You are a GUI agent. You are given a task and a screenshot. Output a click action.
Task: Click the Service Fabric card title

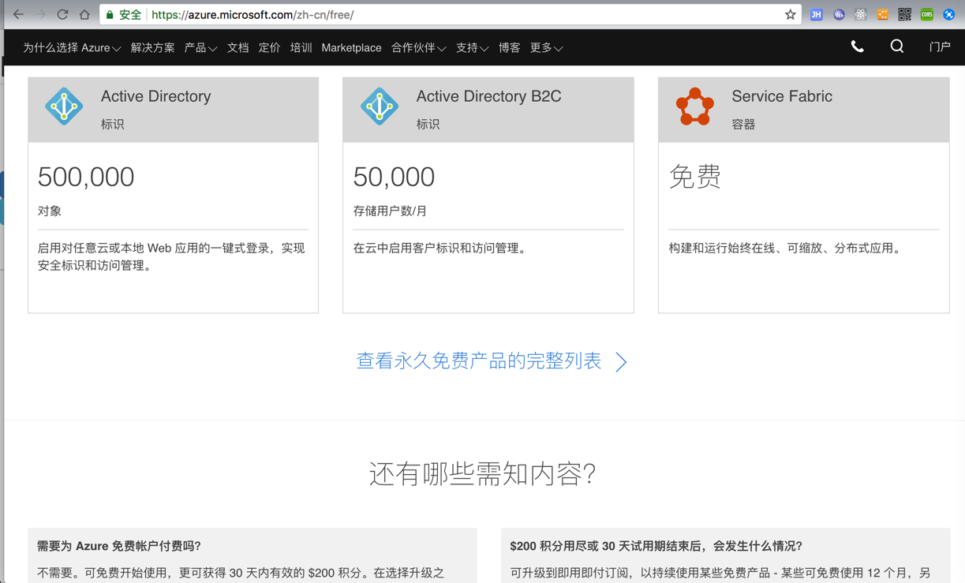click(781, 96)
